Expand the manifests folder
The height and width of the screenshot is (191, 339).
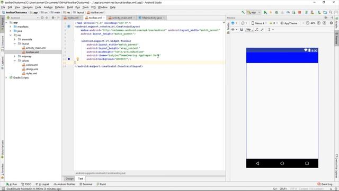[x=11, y=27]
